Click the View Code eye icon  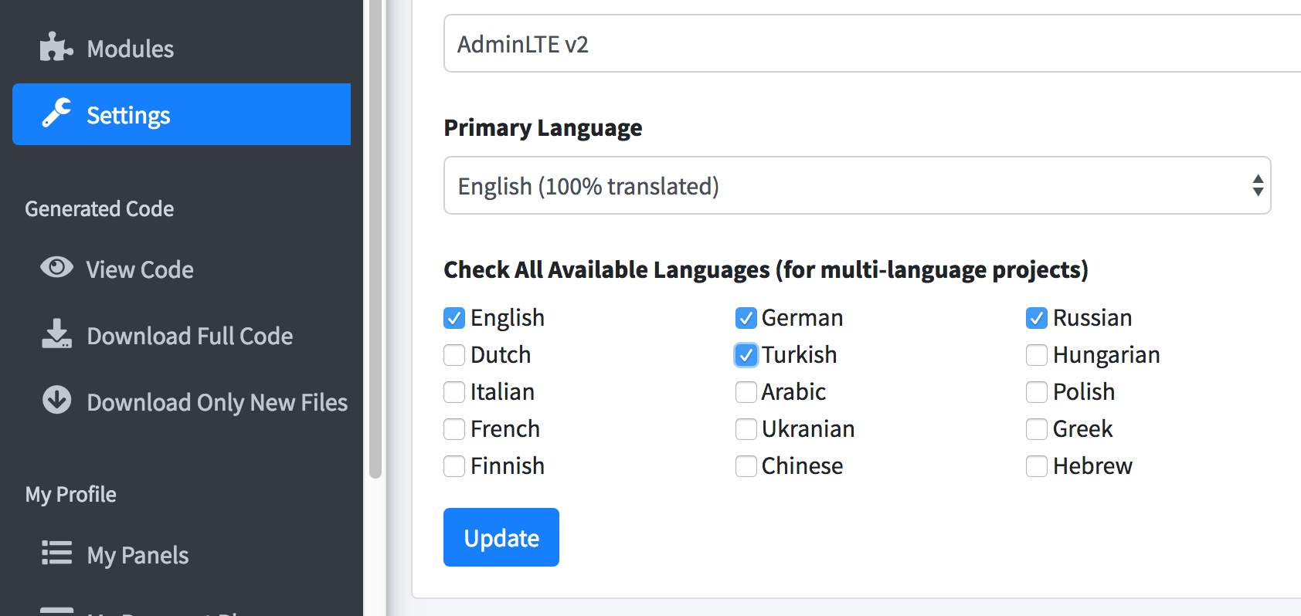coord(56,268)
